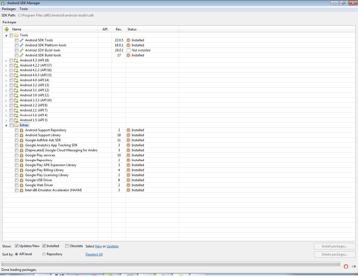Expand the Android 3.2 (API 13) node
Image resolution: width=358 pixels, height=277 pixels.
6,85
